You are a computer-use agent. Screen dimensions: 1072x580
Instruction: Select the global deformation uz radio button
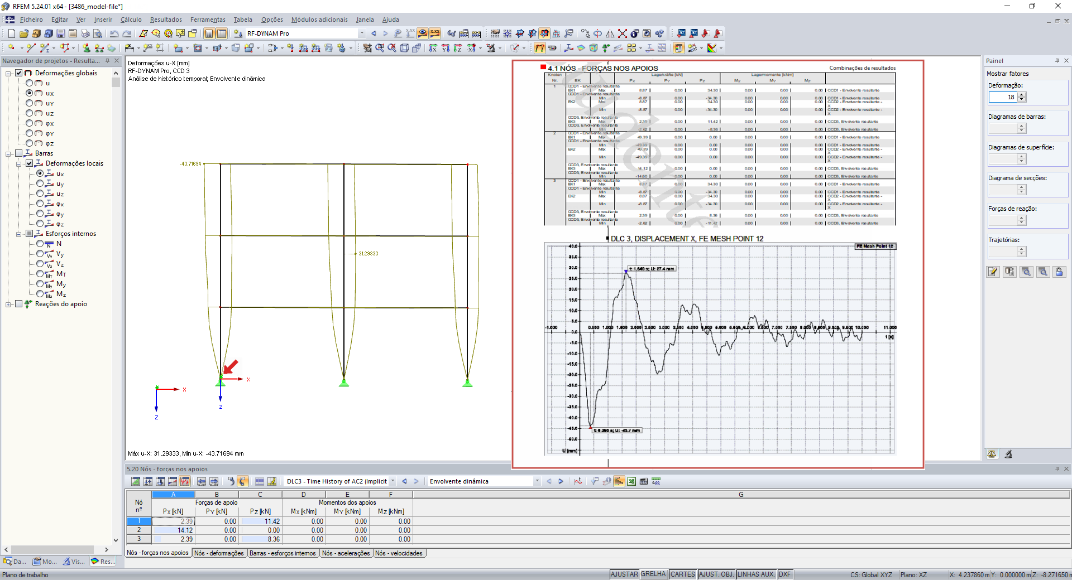[30, 113]
